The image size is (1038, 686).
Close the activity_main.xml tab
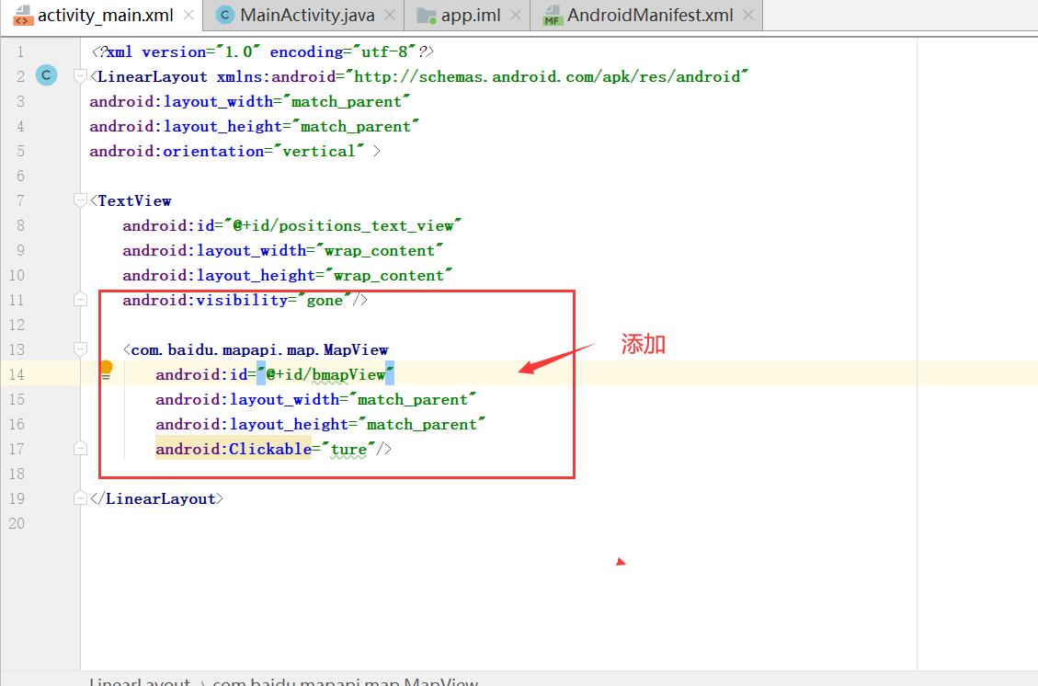point(188,16)
